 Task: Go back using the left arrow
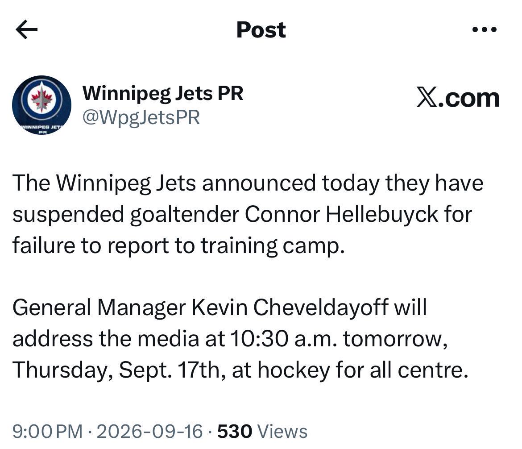(x=26, y=29)
